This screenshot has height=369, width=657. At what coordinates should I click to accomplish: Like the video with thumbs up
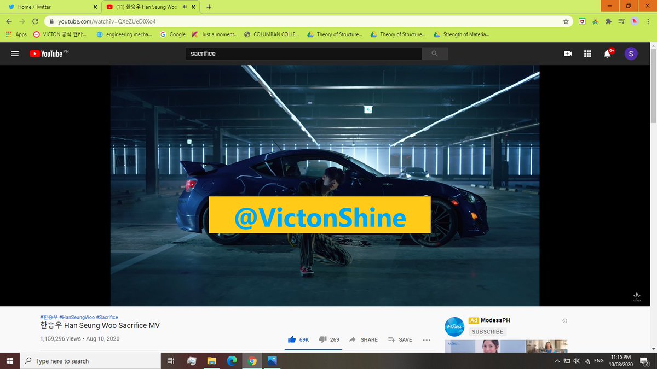point(298,339)
